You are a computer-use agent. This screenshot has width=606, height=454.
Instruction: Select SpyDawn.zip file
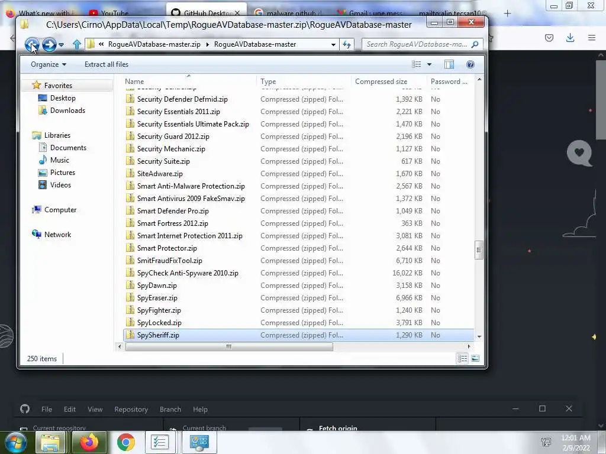point(156,286)
